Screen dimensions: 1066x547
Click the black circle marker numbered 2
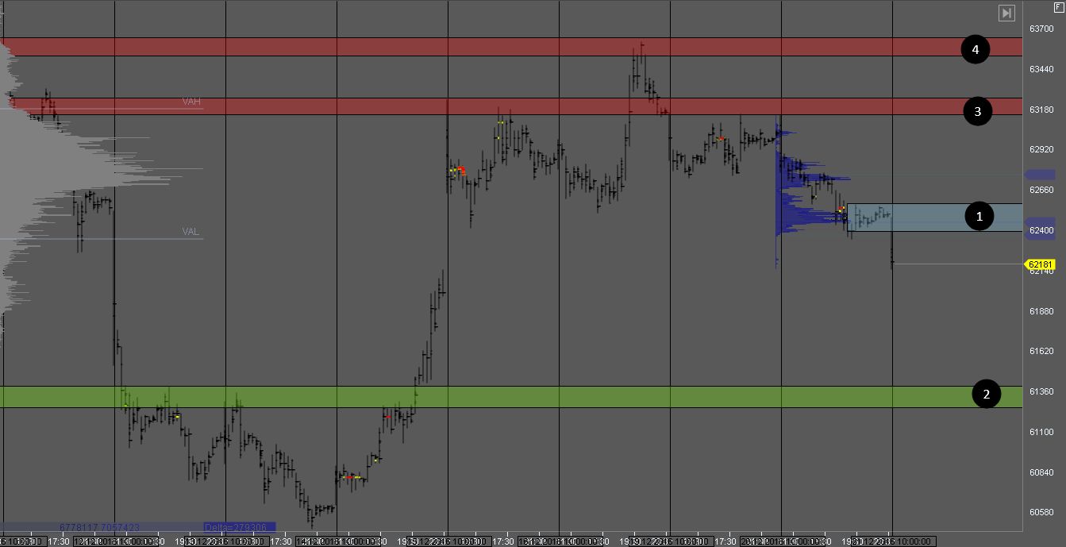(987, 394)
